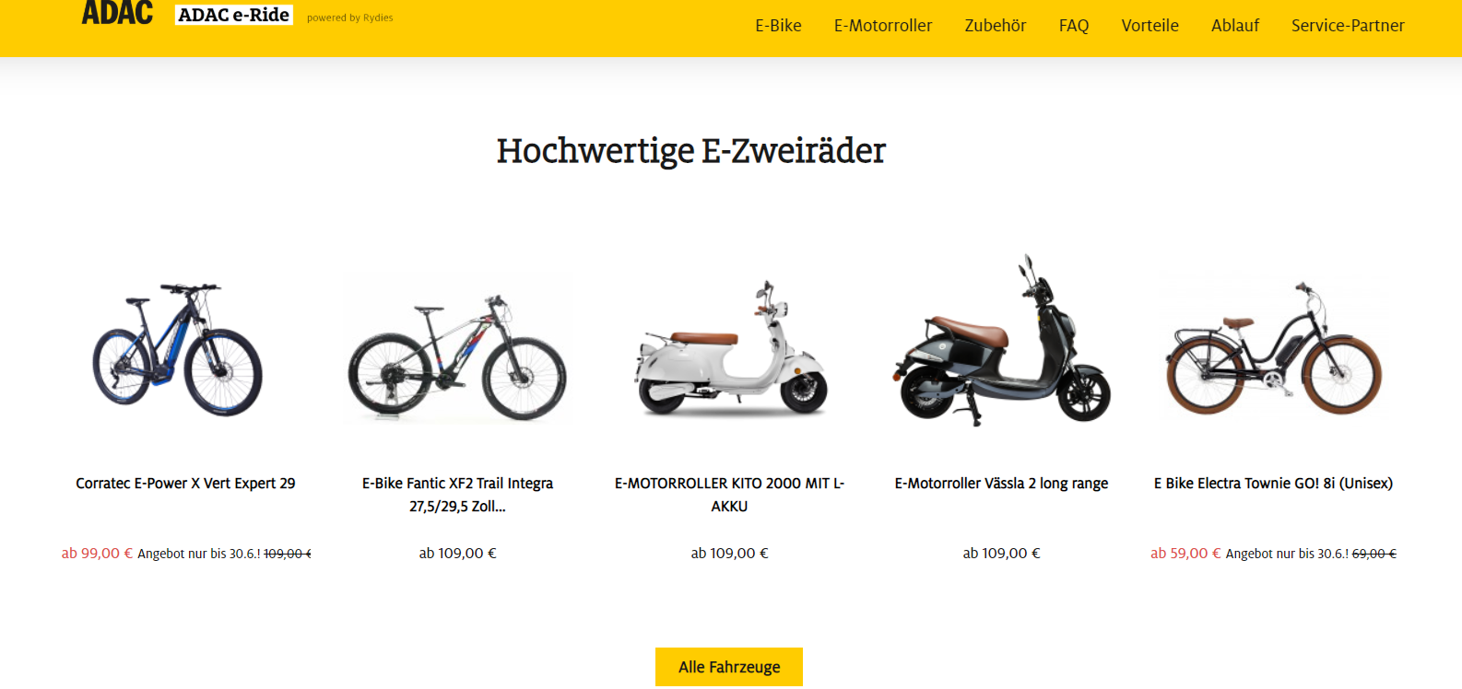Open the FAQ page
The height and width of the screenshot is (689, 1462).
tap(1074, 26)
